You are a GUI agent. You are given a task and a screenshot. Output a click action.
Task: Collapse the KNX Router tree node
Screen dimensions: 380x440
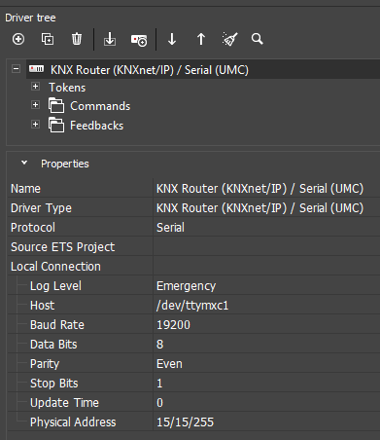click(x=16, y=69)
